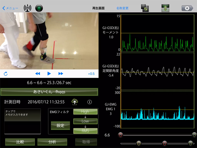Screen dimensions: 197x148
Task: Fast-forward the video playback
Action: [61, 74]
